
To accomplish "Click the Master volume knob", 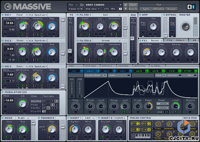I will pos(185,26).
